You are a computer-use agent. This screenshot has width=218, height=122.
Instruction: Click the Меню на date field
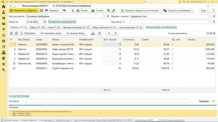pyautogui.click(x=34, y=22)
